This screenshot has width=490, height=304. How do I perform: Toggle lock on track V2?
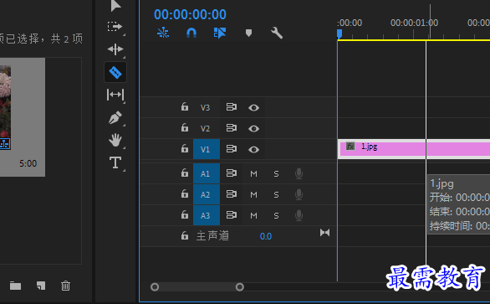(x=185, y=128)
